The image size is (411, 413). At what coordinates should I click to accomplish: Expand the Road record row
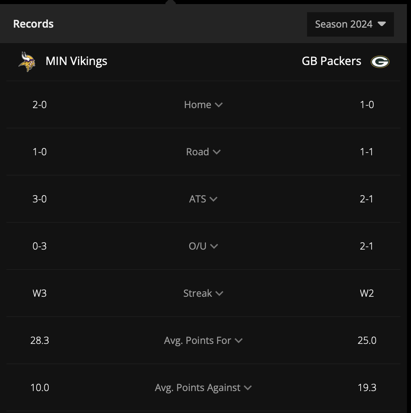[203, 152]
